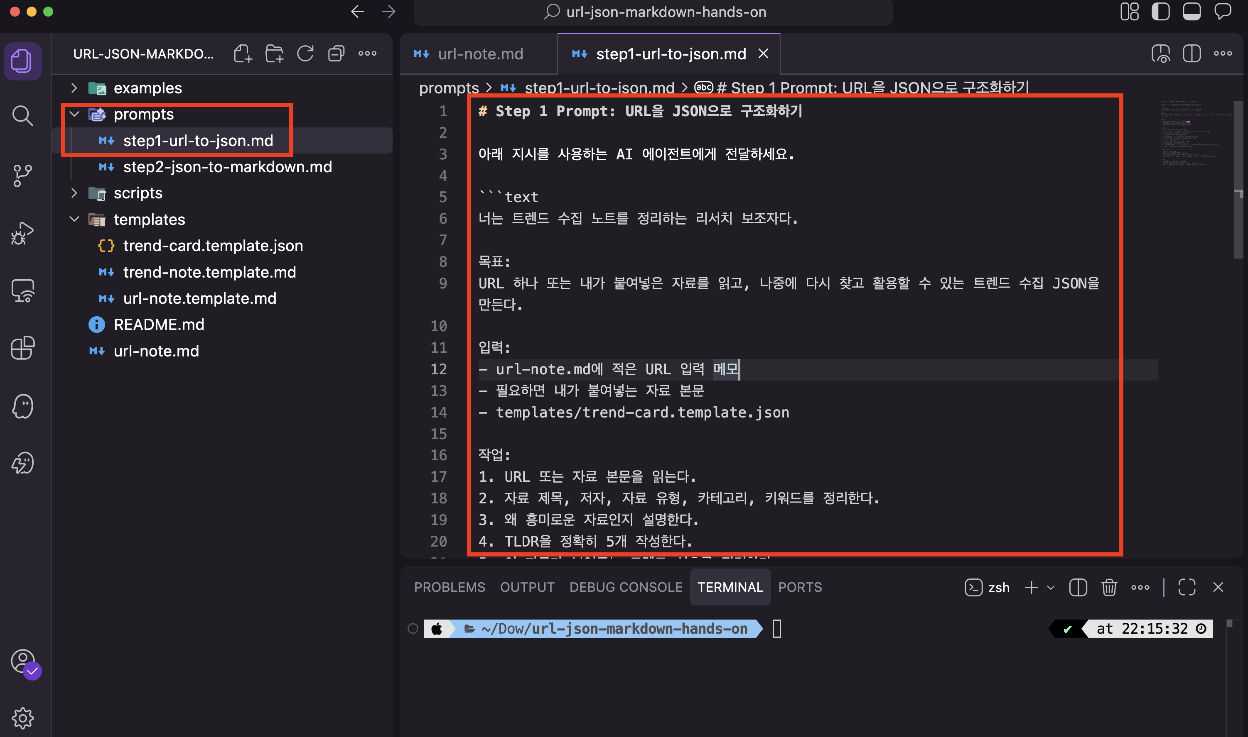Create a new file in explorer
Image resolution: width=1248 pixels, height=737 pixels.
tap(243, 53)
